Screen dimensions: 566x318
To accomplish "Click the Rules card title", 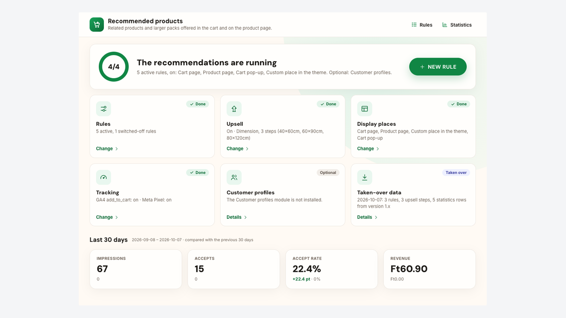I will pos(103,124).
